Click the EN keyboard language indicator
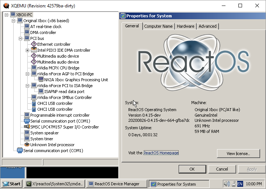This screenshot has height=189, width=266. [240, 184]
